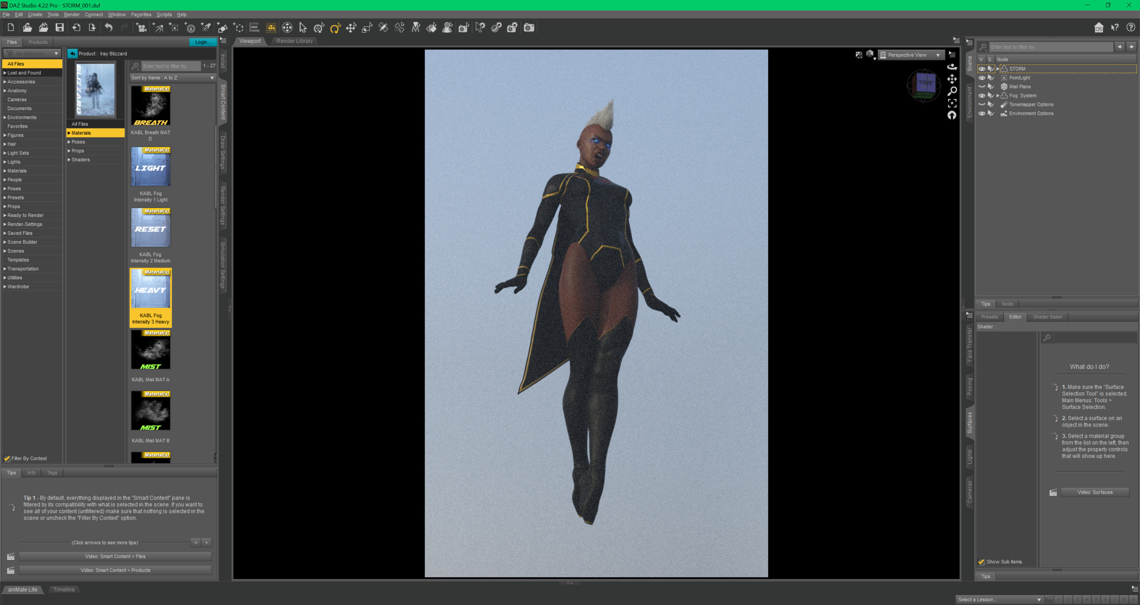The height and width of the screenshot is (605, 1140).
Task: Create a new point light icon
Action: (x=174, y=27)
